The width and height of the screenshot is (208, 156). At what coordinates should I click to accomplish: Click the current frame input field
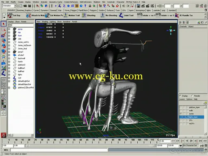coord(165,141)
